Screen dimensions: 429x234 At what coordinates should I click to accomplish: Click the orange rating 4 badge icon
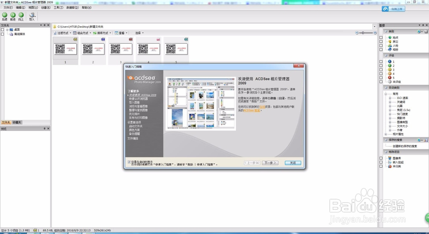(390, 74)
